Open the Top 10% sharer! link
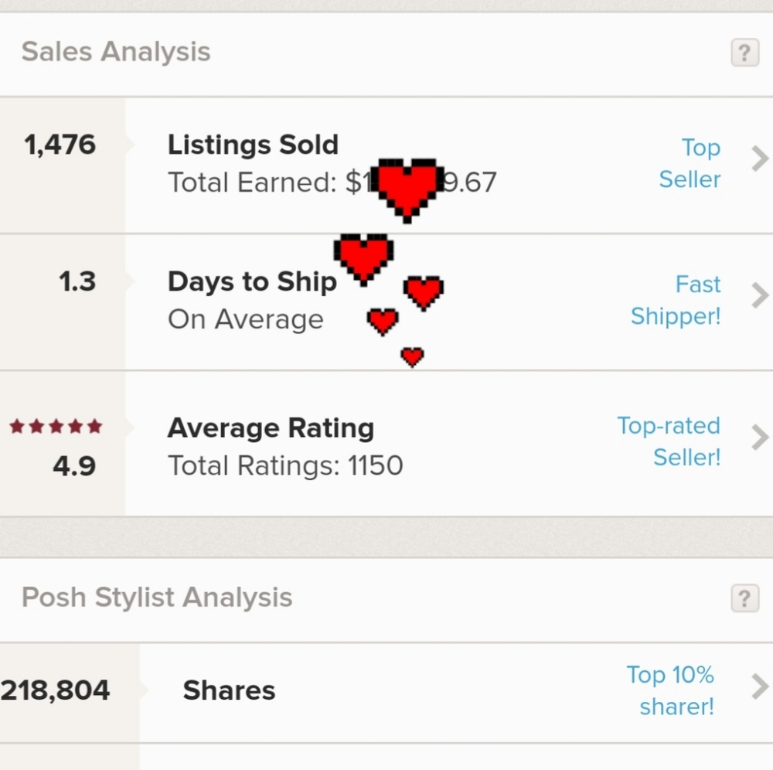Viewport: 773px width, 770px height. (x=670, y=690)
